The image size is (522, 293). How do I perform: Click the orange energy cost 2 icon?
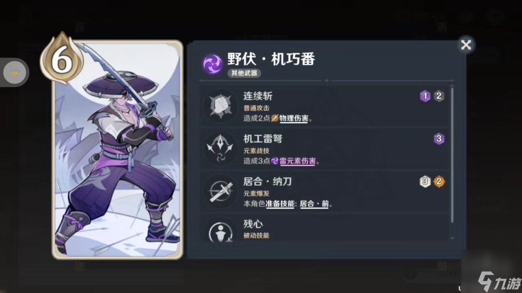[439, 181]
